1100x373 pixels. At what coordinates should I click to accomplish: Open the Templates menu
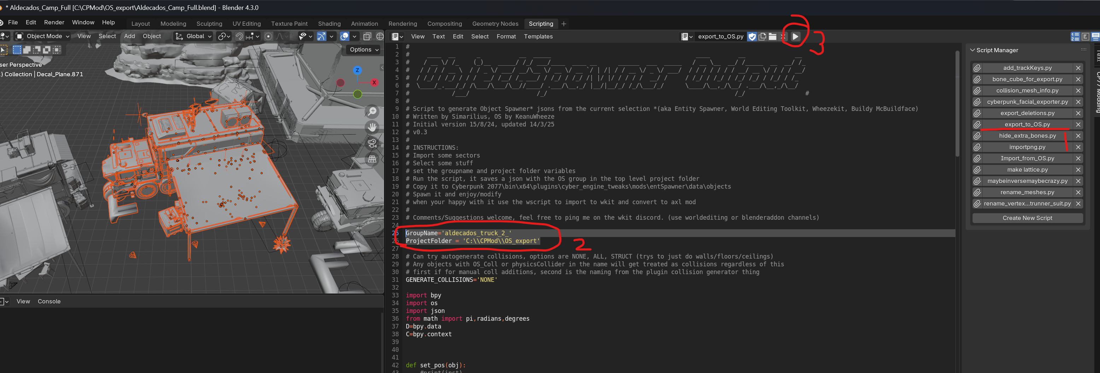[x=538, y=37]
